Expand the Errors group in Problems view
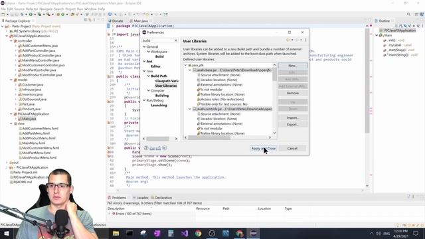 click(110, 214)
